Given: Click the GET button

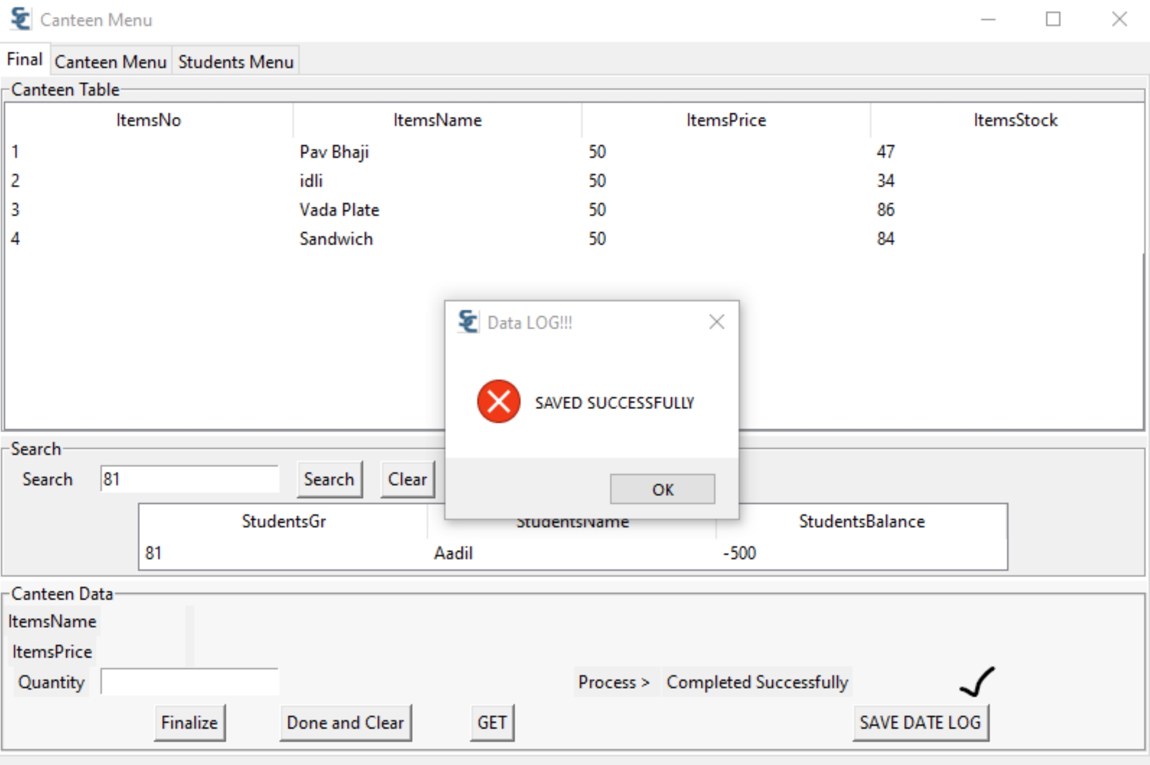Looking at the screenshot, I should click(492, 722).
